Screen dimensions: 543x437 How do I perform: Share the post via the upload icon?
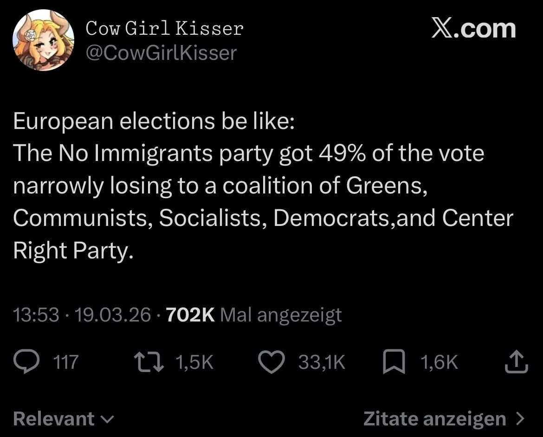[x=516, y=362]
